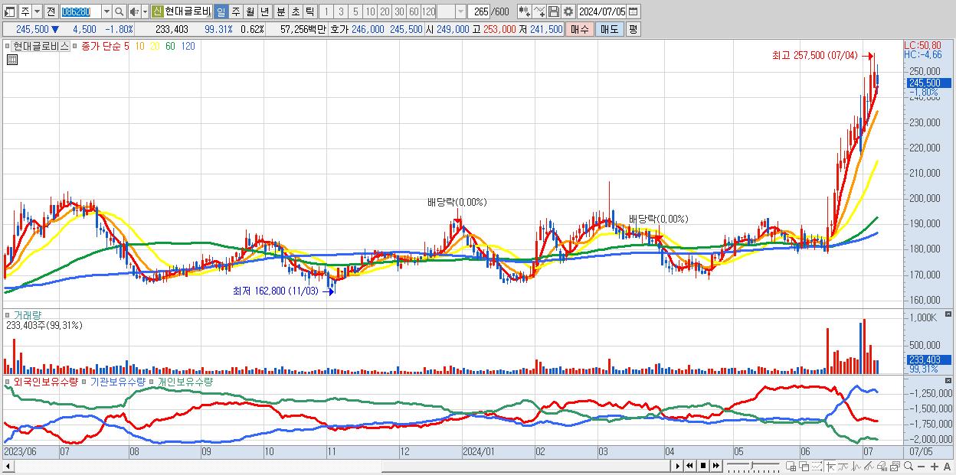Click the 외국인보유수량 legend label

[x=45, y=381]
